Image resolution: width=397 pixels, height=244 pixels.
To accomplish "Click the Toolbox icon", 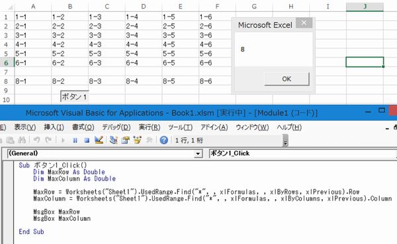I will tap(149, 140).
